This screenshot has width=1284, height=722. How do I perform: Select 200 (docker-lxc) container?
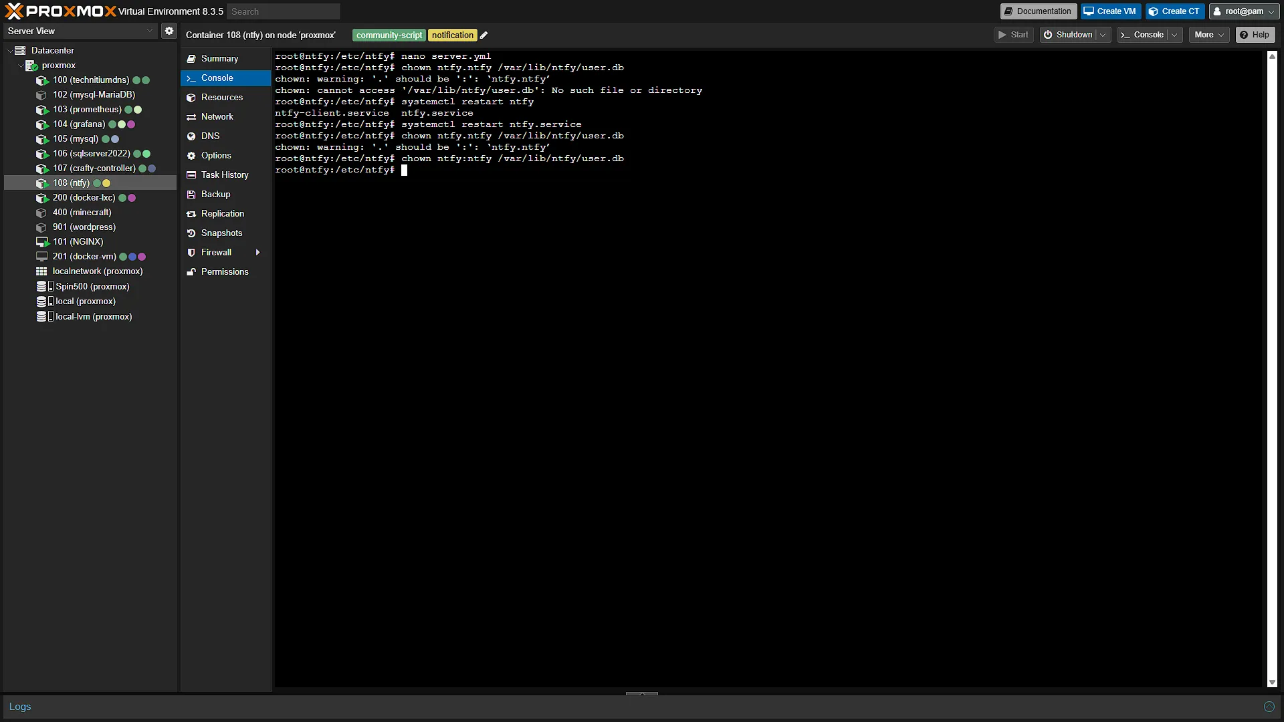pos(90,198)
